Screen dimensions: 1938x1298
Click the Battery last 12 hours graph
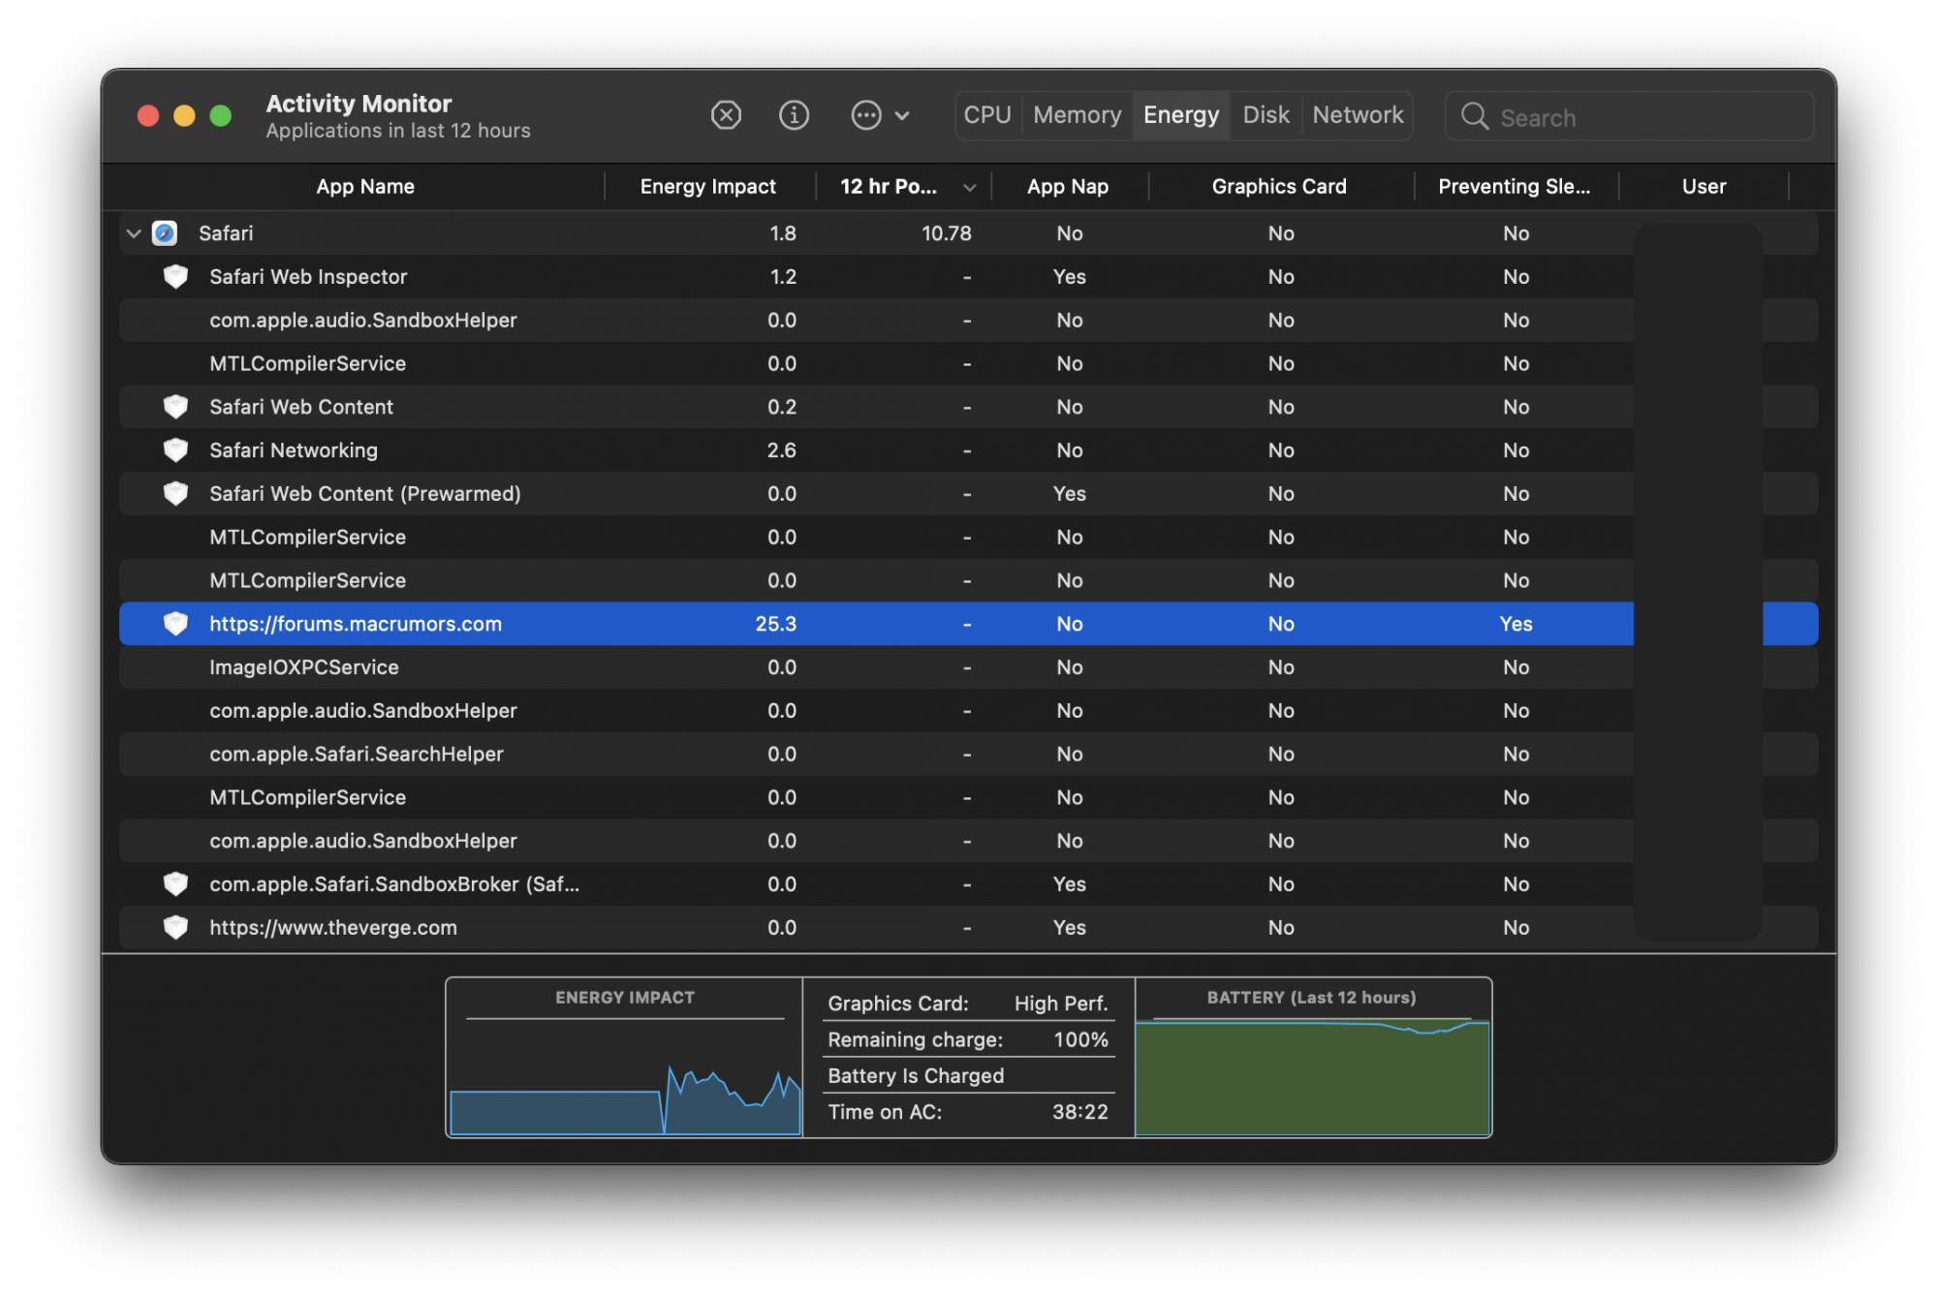1313,1058
